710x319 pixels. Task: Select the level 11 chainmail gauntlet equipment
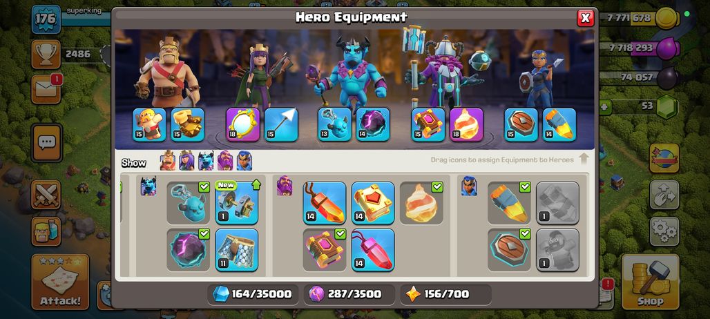(236, 250)
